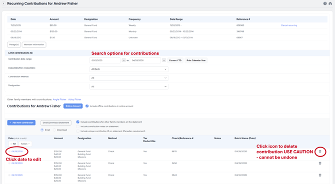Click the Cancel recurring link
Screen dimensions: 335x184
(x=289, y=25)
